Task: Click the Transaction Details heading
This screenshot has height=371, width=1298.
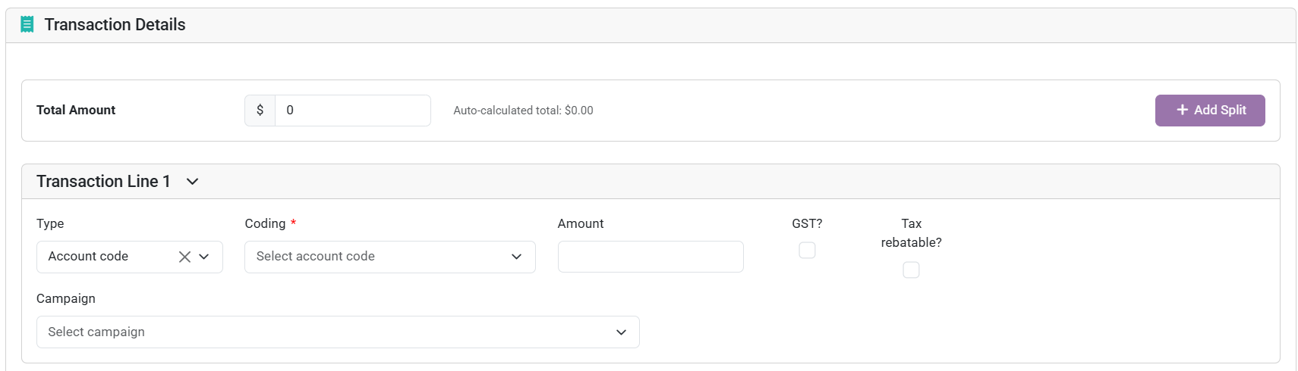Action: (115, 25)
